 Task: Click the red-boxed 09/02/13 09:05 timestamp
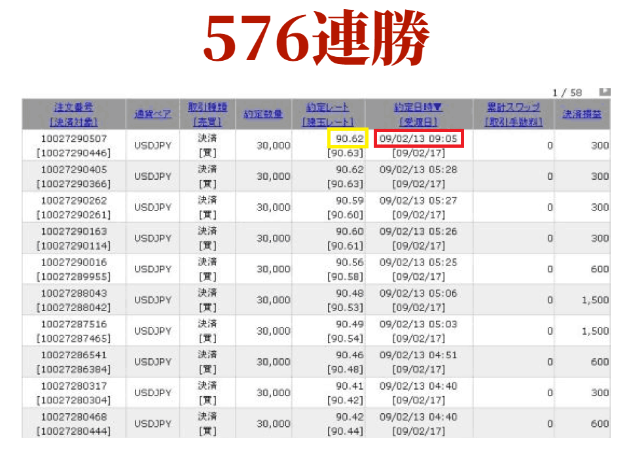click(x=418, y=139)
